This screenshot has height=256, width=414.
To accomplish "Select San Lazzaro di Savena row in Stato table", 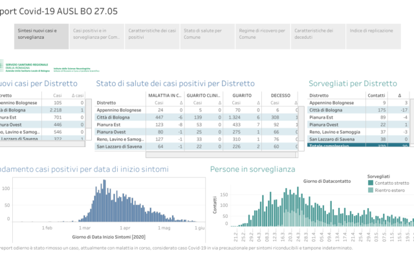I will (x=196, y=146).
